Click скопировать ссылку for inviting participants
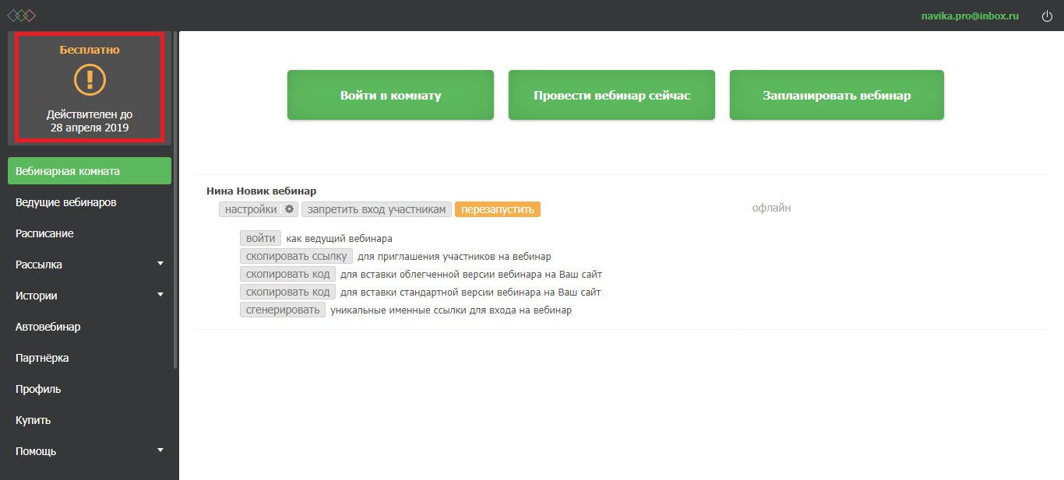This screenshot has height=480, width=1064. point(296,256)
